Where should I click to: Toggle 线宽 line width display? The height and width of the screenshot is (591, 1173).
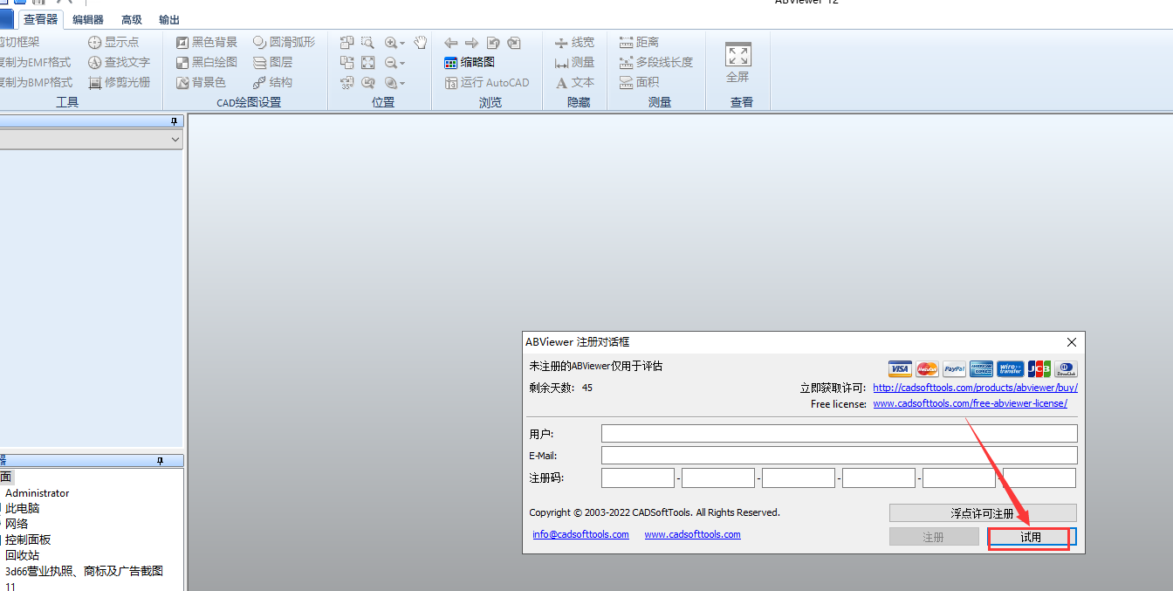click(x=574, y=42)
